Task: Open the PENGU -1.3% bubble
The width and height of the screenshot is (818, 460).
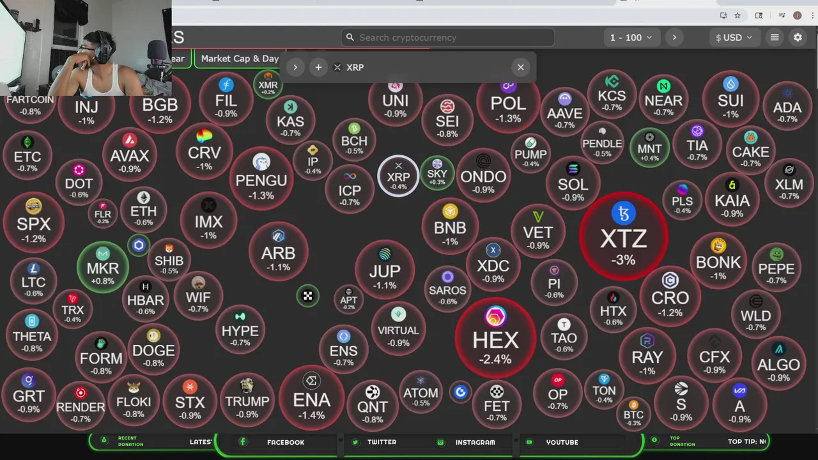Action: coord(261,178)
